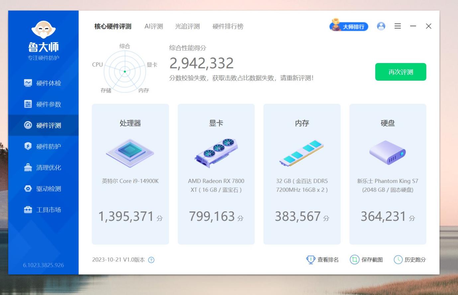Click the RAM stick illustration

302,153
